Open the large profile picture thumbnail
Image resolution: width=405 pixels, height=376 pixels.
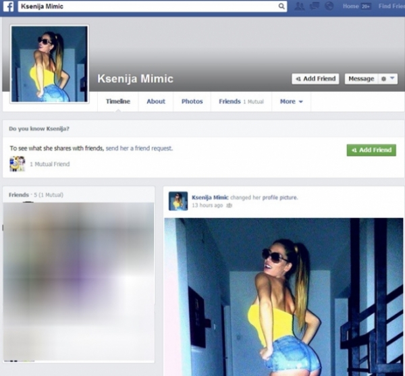[49, 64]
